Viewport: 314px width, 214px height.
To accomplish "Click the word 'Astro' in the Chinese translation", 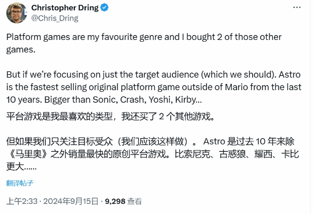I will [214, 142].
